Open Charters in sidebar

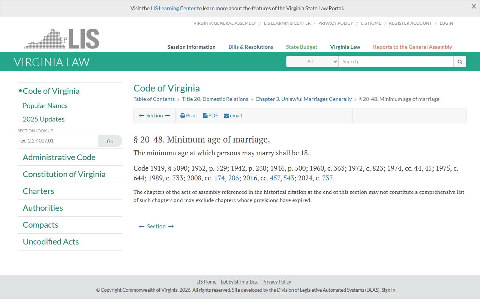click(38, 191)
